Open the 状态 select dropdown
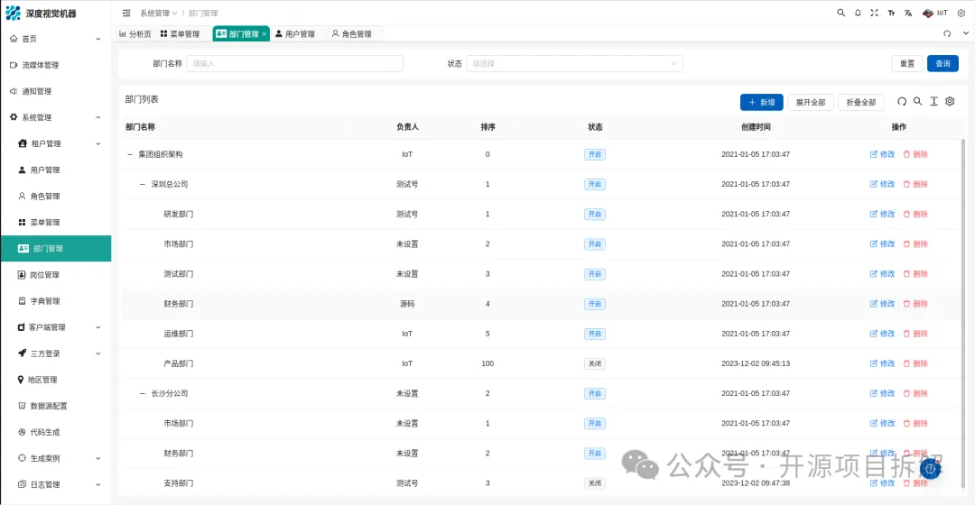 point(574,63)
